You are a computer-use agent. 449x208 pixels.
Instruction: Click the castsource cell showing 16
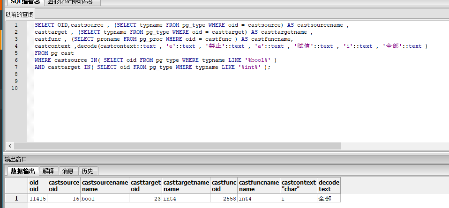(x=64, y=198)
